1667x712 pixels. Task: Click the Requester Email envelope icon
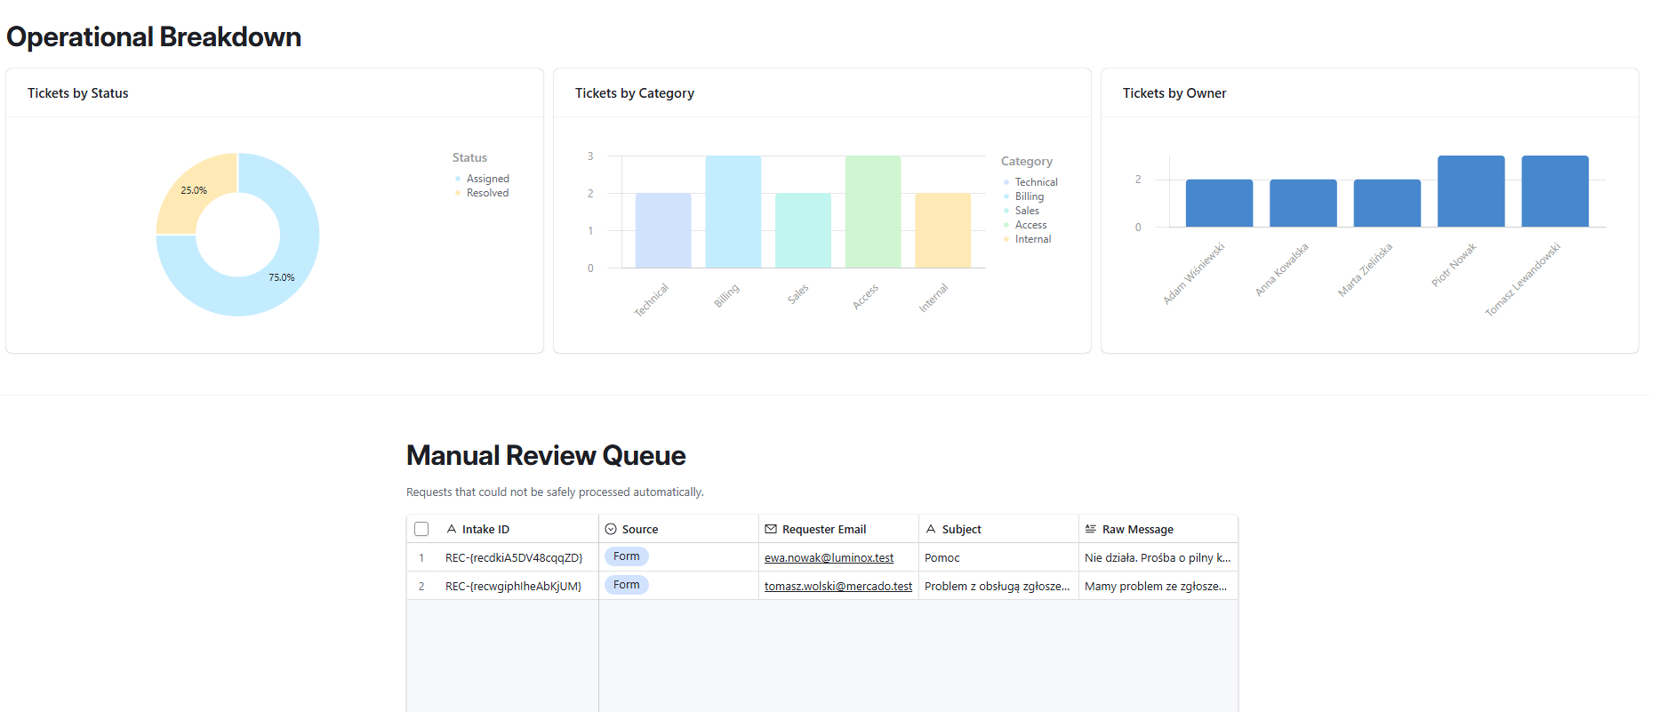click(771, 529)
